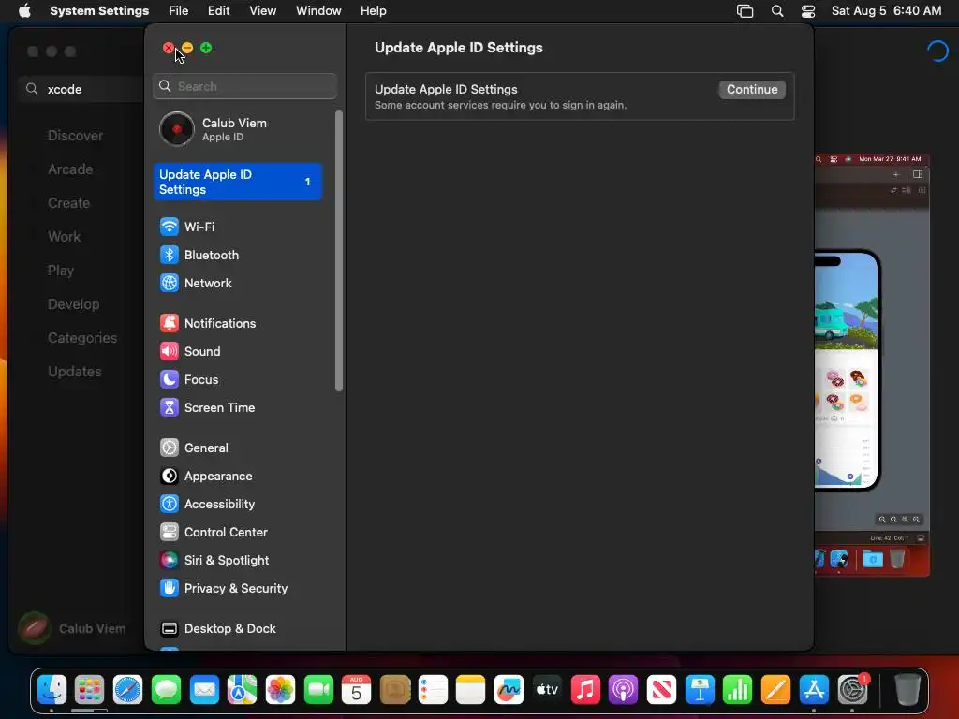Click System Settings icon in the Dock

tap(852, 690)
